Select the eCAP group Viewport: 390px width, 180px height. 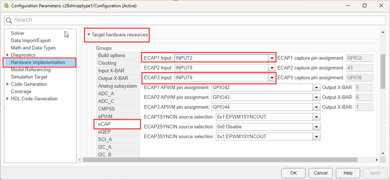(x=104, y=124)
